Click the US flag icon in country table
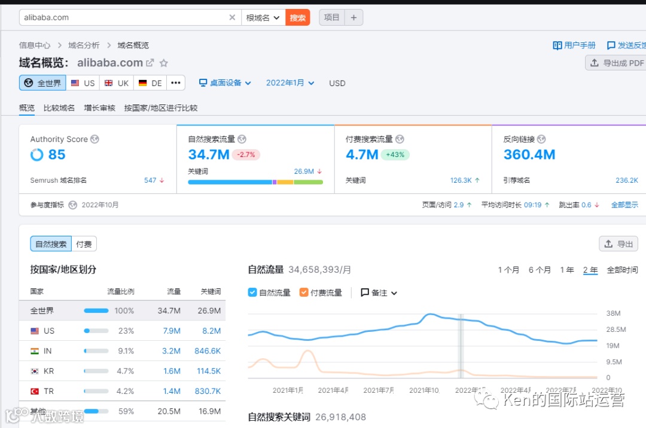Viewport: 646px width, 428px height. coord(35,331)
